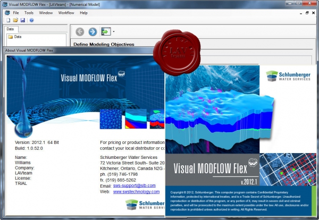Image resolution: width=319 pixels, height=220 pixels.
Task: Click the Schlumberger logo in About dialog
Action: click(145, 205)
